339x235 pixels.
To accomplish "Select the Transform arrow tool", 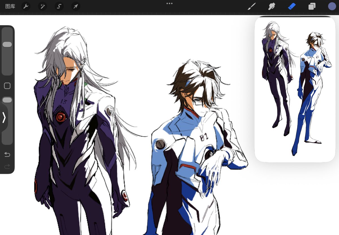I will [x=76, y=6].
